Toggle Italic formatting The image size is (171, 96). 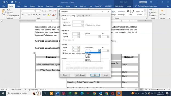coord(26,15)
